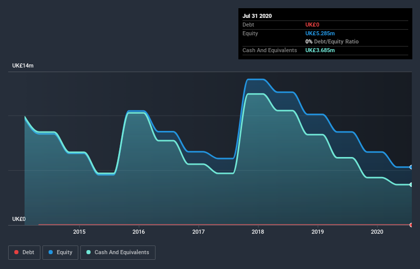Click the red Debt legend dot
Viewport: 420px width, 269px height.
16,252
